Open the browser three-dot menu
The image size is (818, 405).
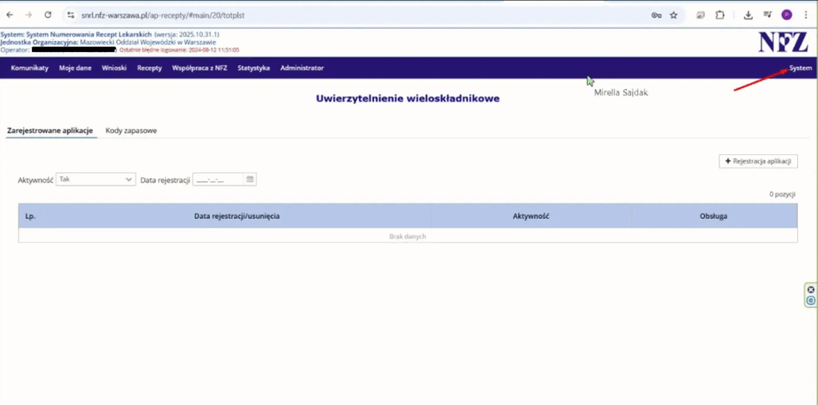(805, 14)
